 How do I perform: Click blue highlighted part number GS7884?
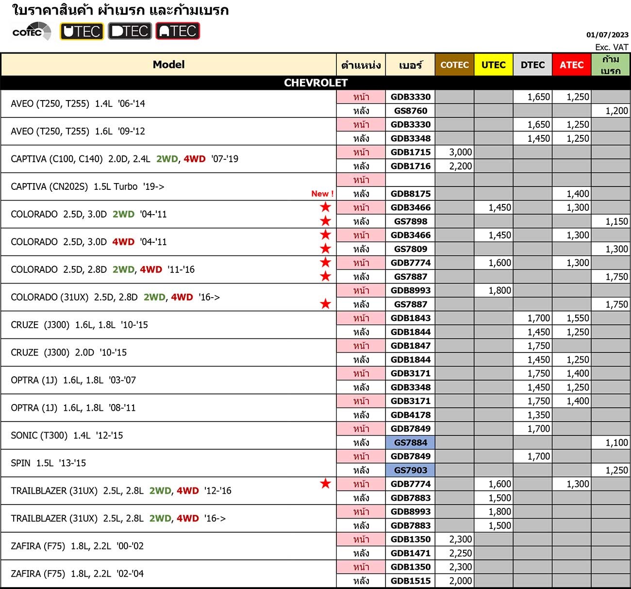(411, 443)
